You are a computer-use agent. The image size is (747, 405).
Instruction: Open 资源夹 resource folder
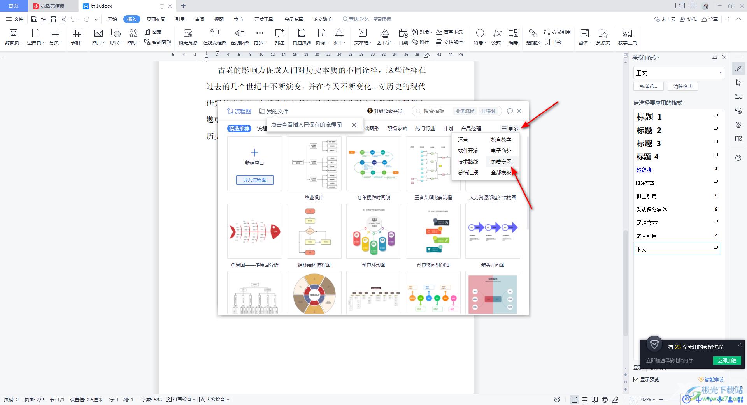[x=603, y=37]
